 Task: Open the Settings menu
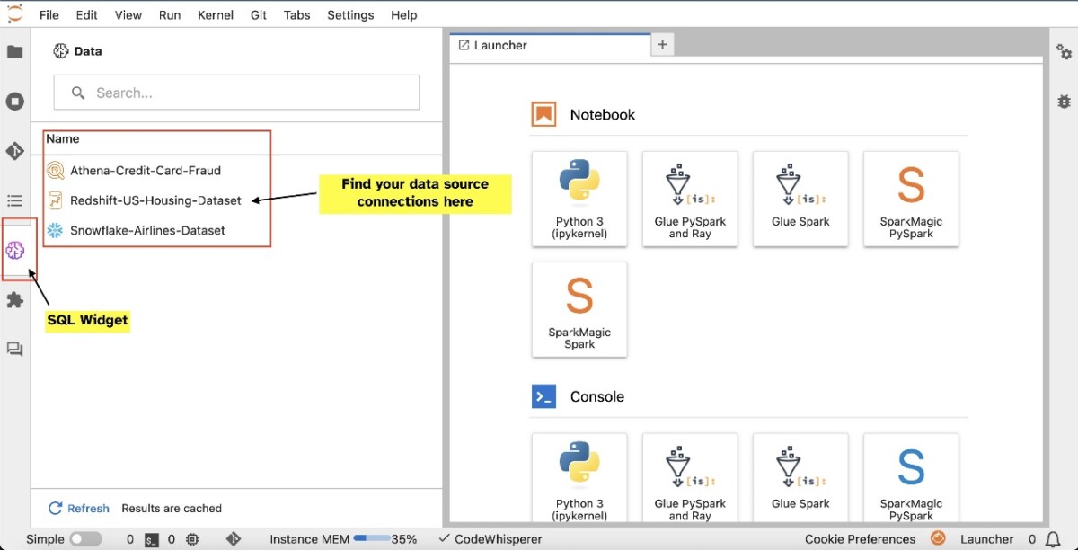point(350,15)
